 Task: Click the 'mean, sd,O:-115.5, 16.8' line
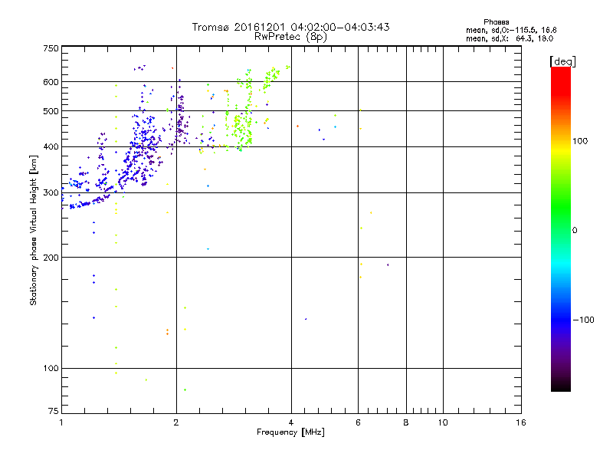click(x=511, y=30)
